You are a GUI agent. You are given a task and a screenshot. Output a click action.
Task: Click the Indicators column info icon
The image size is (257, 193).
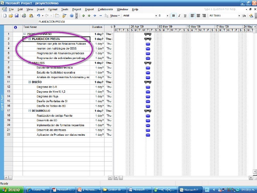16,28
